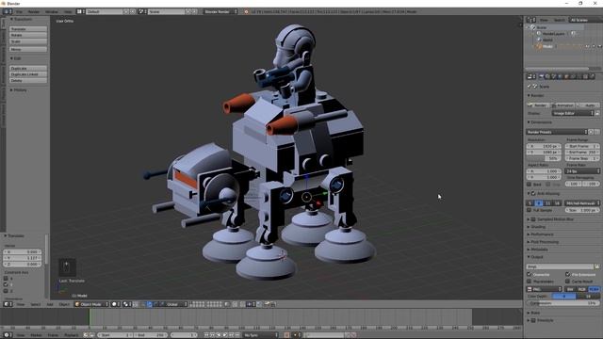The image size is (603, 339).
Task: Open the 24 fps frame rate dropdown
Action: click(582, 171)
